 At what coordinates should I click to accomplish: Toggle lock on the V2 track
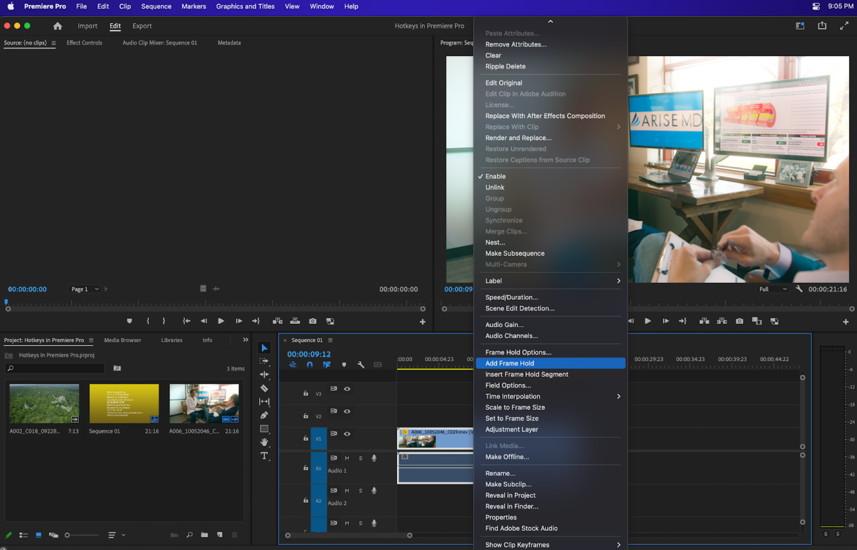pyautogui.click(x=305, y=416)
